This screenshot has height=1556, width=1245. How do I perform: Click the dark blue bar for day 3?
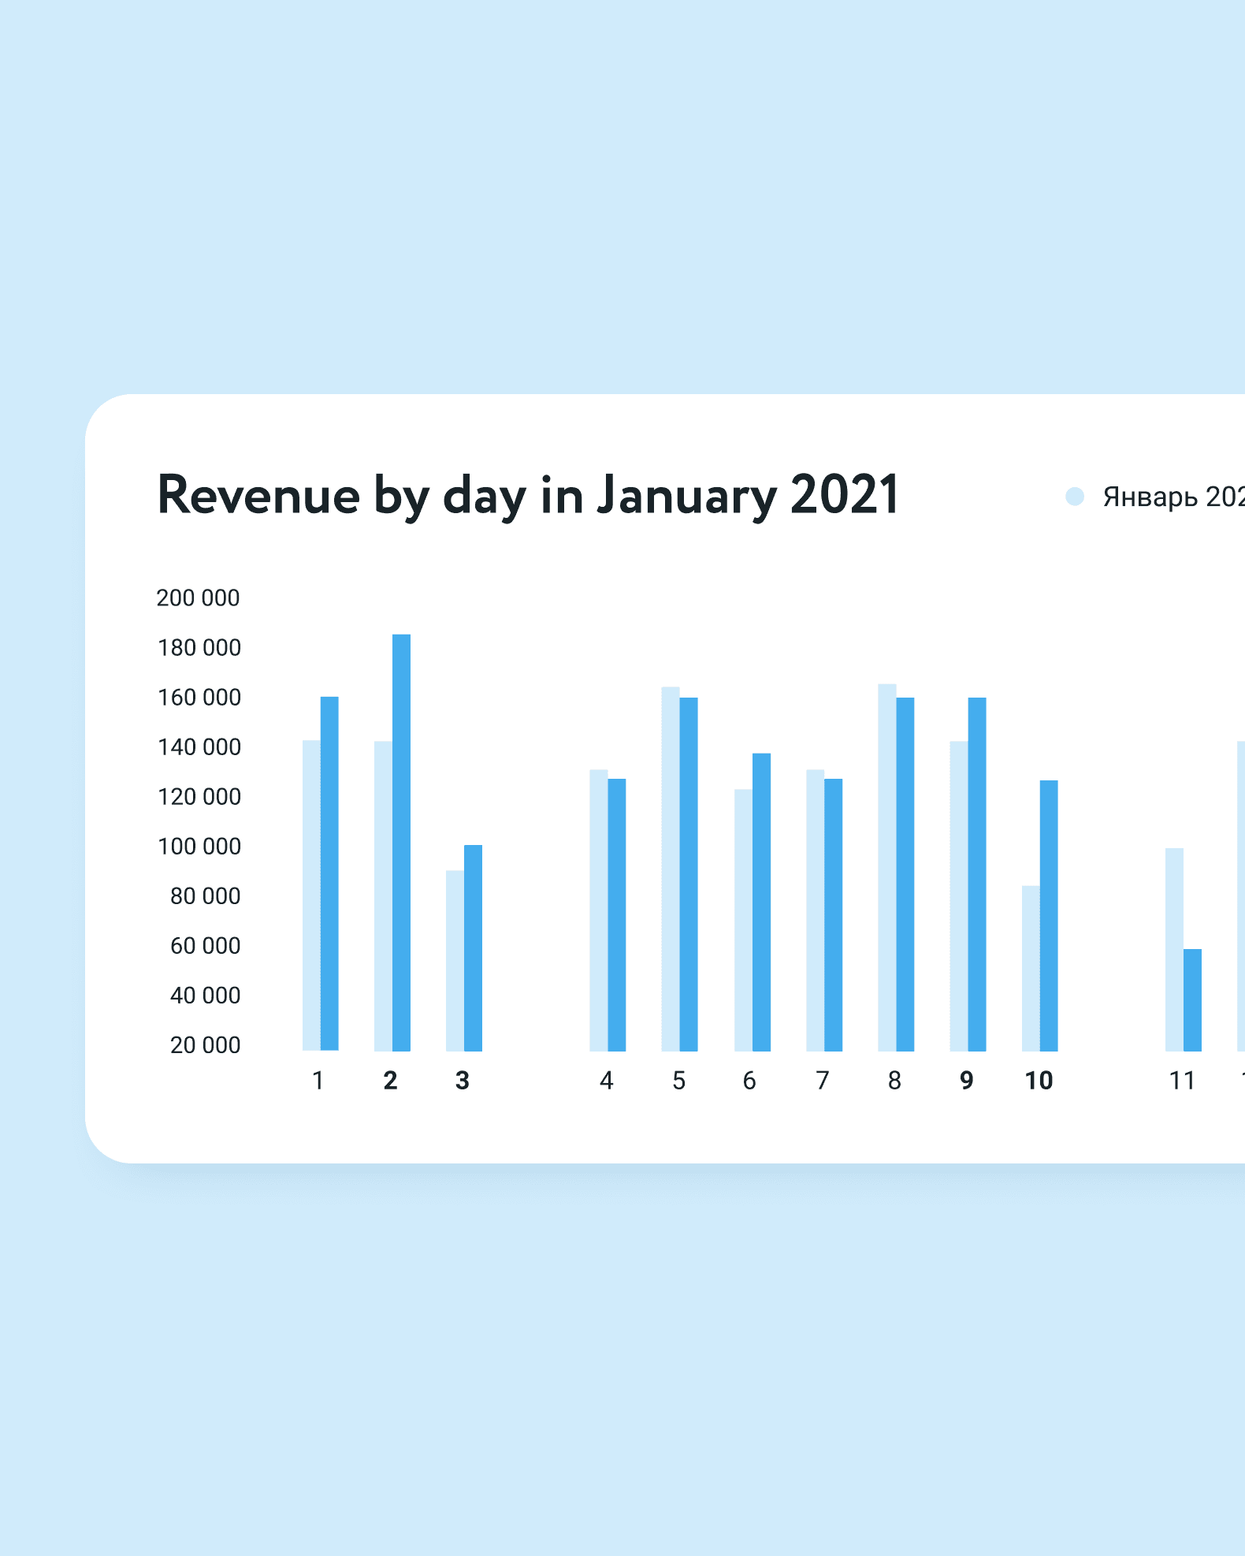point(473,948)
